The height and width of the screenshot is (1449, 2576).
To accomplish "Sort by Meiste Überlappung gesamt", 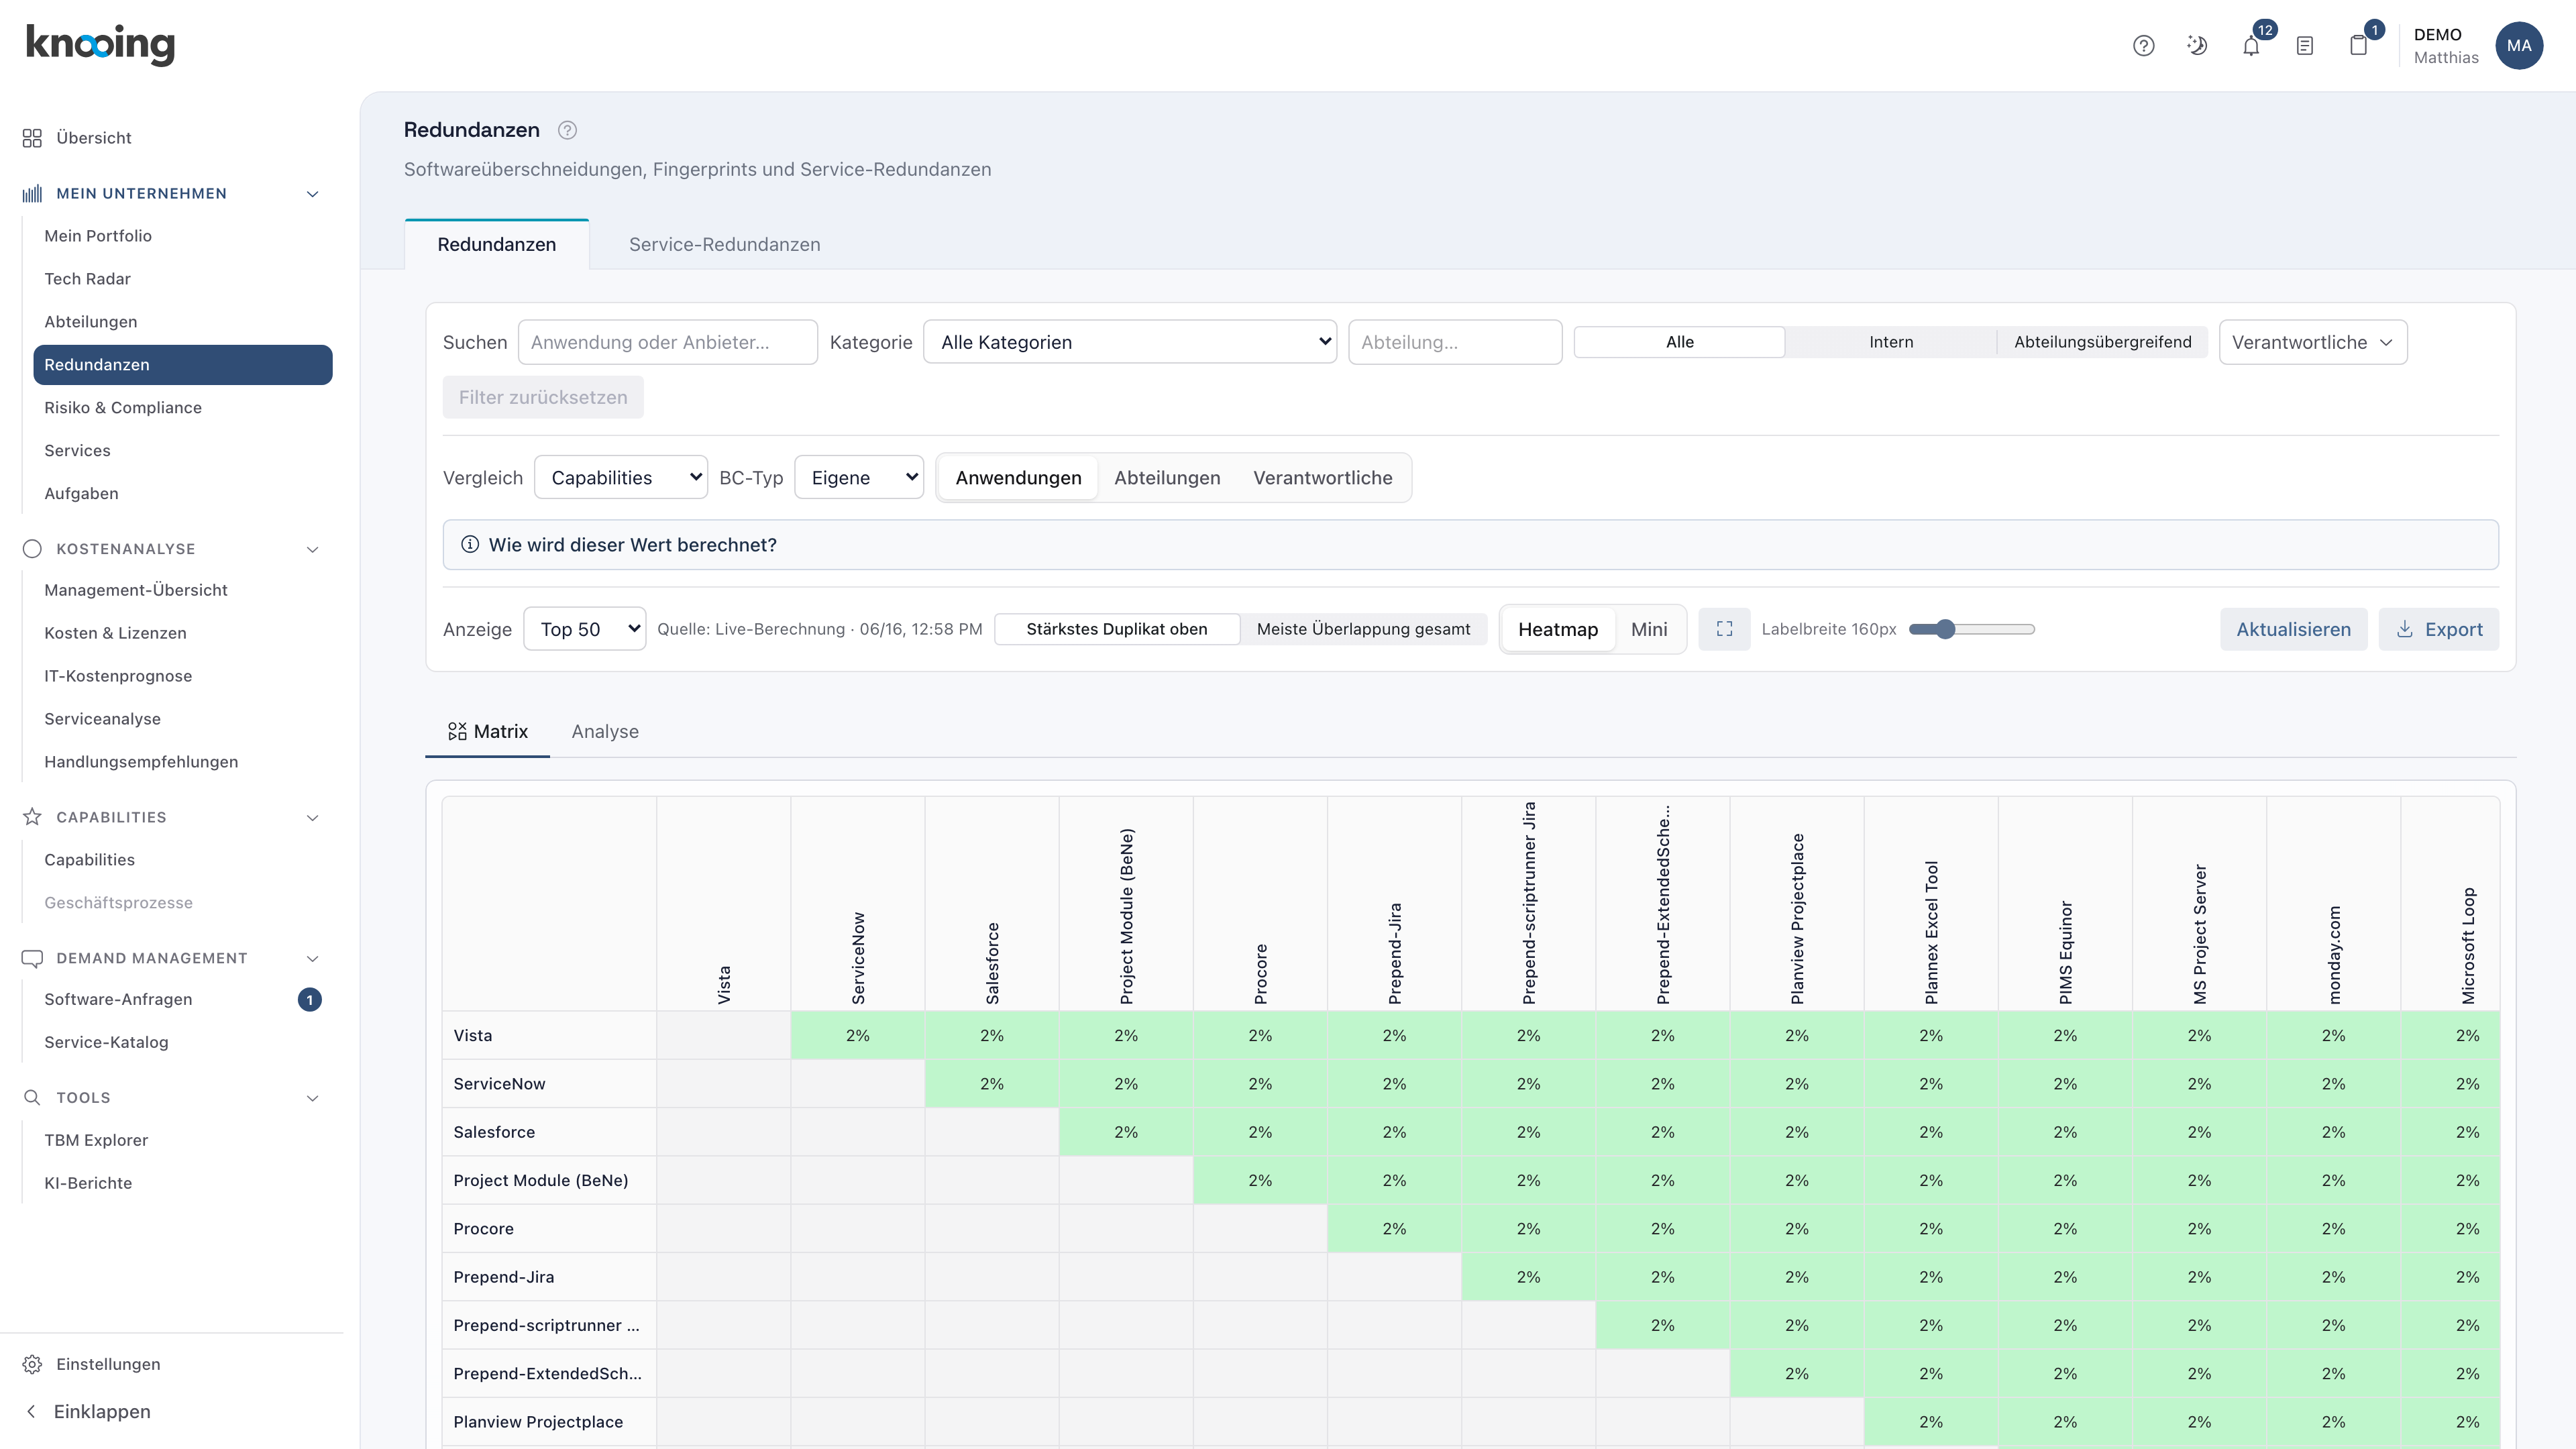I will coord(1363,629).
